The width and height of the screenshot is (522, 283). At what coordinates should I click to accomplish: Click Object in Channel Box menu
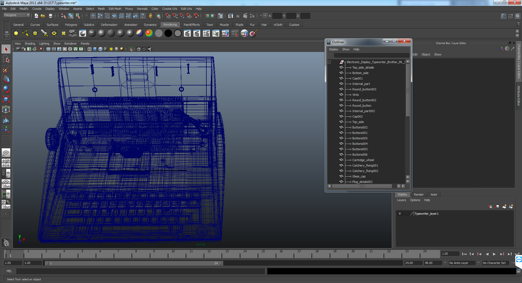pyautogui.click(x=426, y=54)
